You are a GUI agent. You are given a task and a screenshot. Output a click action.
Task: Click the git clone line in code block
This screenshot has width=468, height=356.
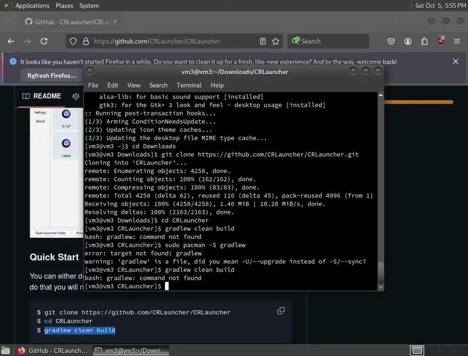pyautogui.click(x=137, y=313)
